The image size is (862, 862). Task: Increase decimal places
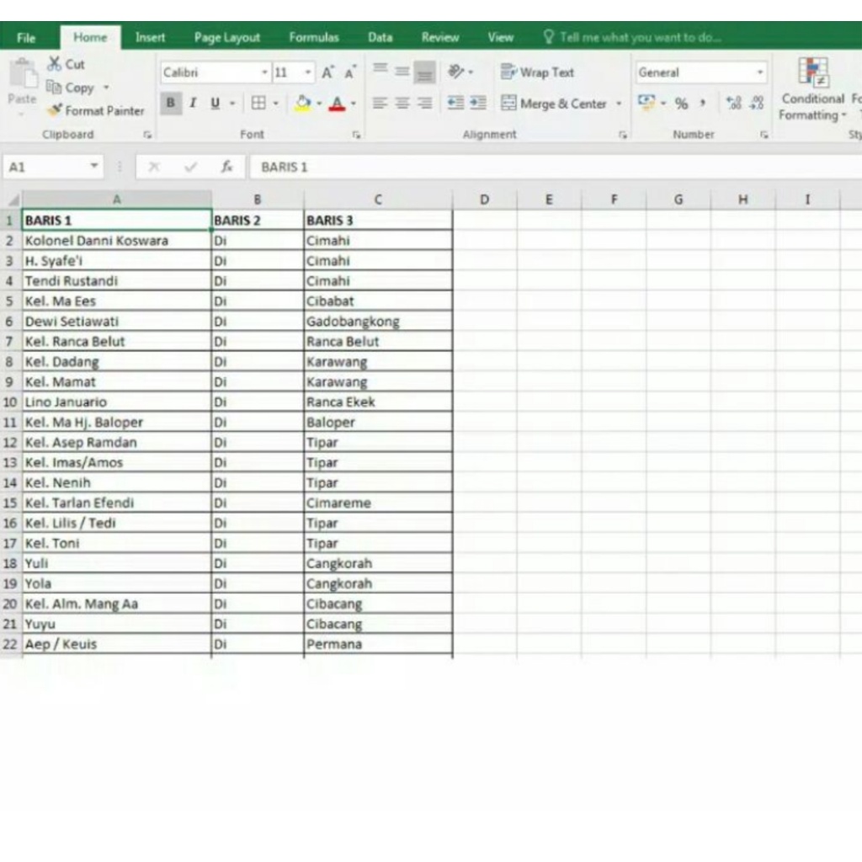[x=733, y=103]
